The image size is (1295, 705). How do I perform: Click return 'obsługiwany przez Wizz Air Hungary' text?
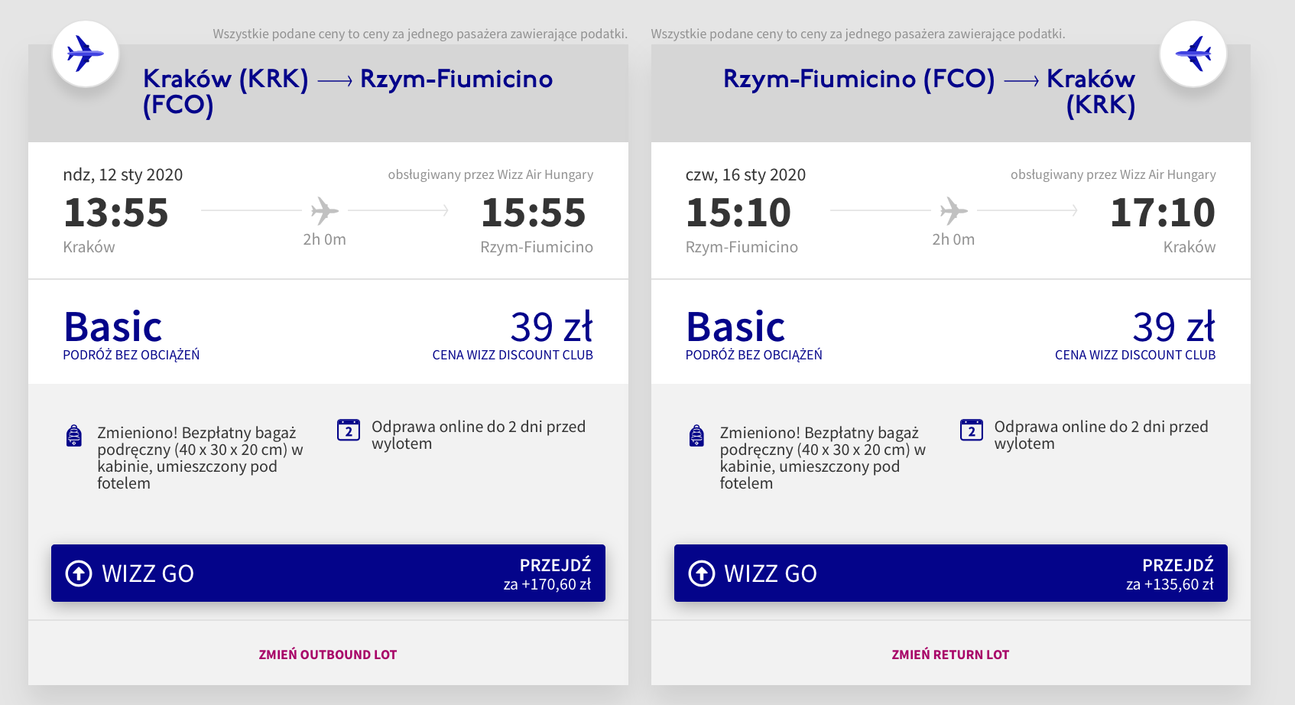pyautogui.click(x=1113, y=174)
